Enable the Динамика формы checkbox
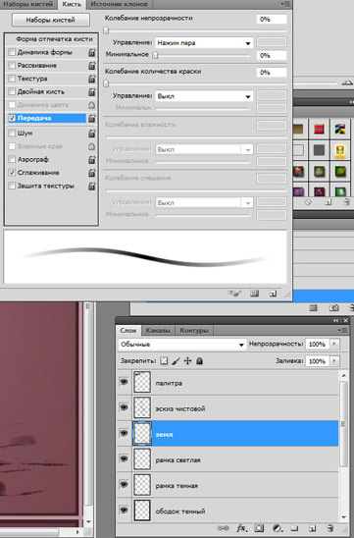The image size is (354, 538). [x=12, y=52]
